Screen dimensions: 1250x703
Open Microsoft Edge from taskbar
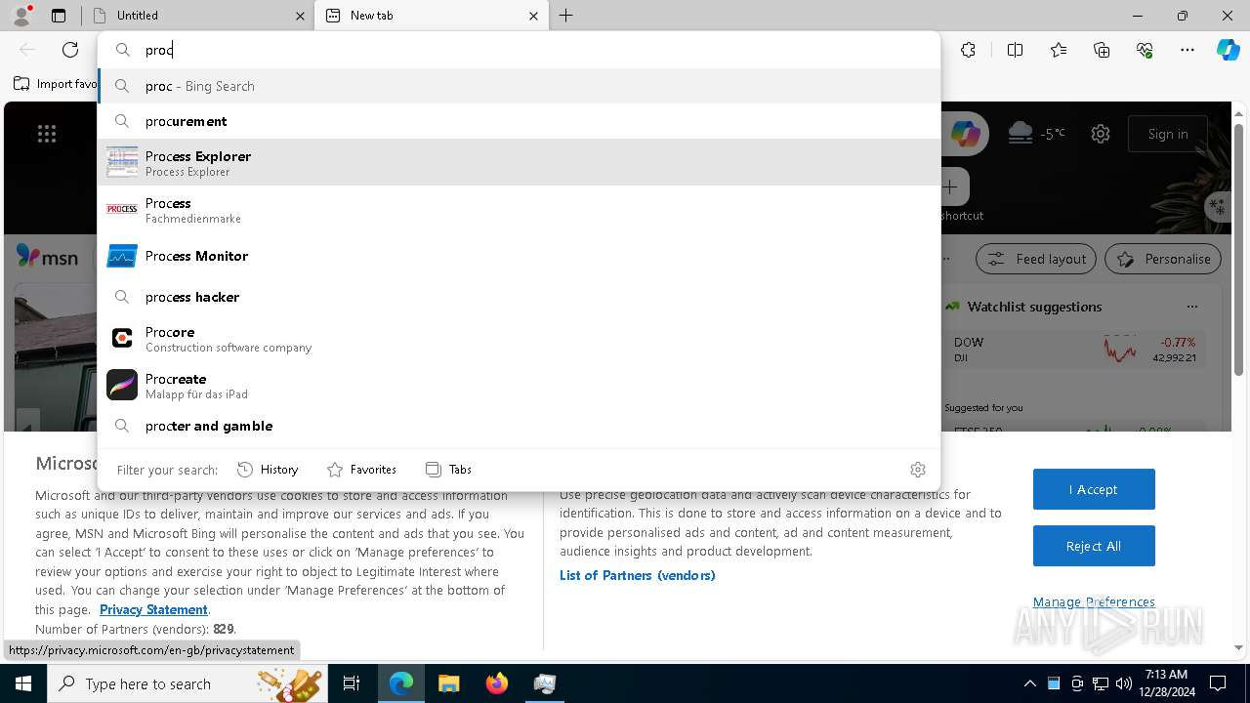click(401, 683)
